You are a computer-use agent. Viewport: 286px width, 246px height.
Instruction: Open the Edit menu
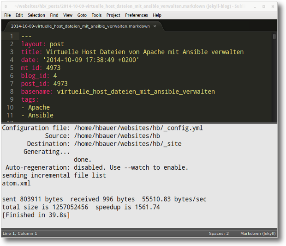(x=19, y=15)
